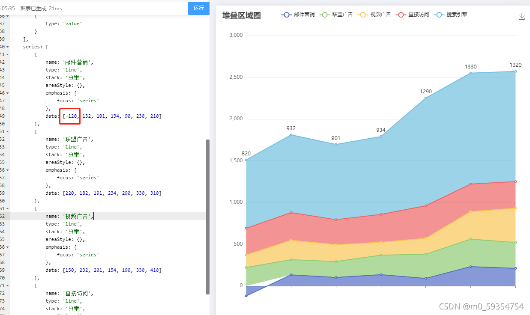Toggle the 直接访问 legend series
This screenshot has width=530, height=315.
pyautogui.click(x=412, y=15)
